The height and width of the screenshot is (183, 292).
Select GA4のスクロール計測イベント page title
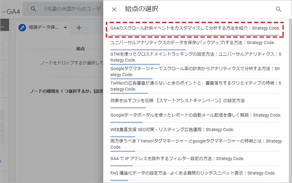point(195,28)
